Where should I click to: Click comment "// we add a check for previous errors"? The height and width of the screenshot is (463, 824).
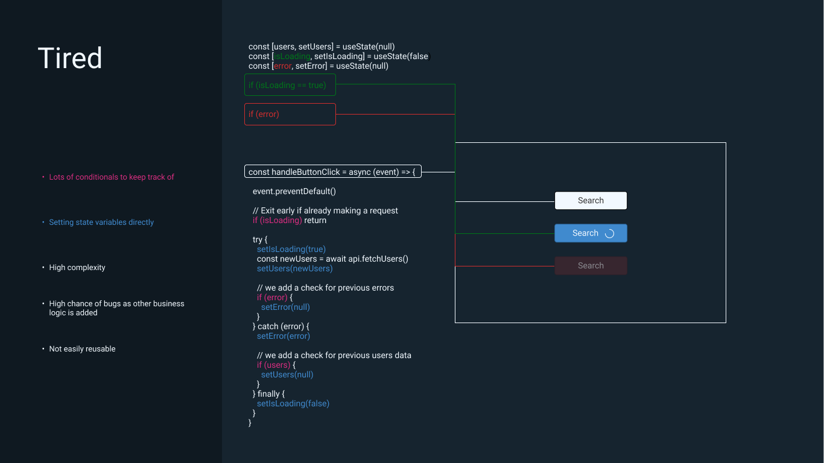pyautogui.click(x=325, y=288)
